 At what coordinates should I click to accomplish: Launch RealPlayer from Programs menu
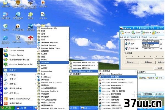point(53,77)
